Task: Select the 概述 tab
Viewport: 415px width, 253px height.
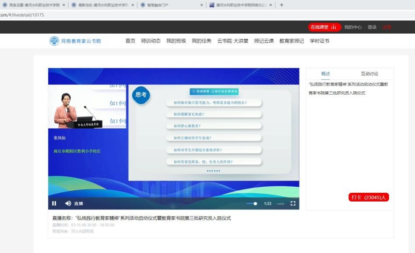Action: coord(326,74)
